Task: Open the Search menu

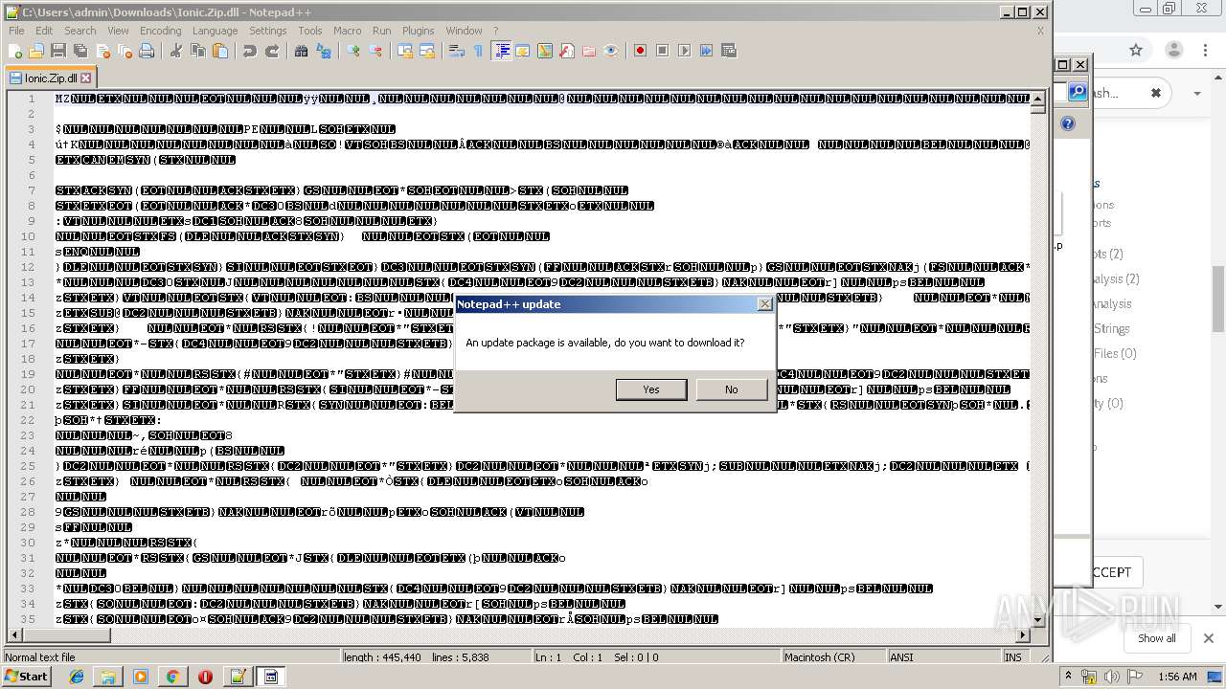Action: (x=79, y=31)
